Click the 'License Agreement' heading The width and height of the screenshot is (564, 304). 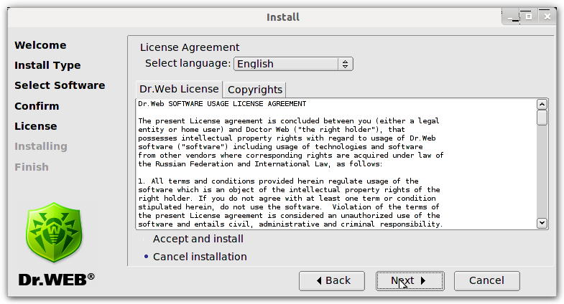pyautogui.click(x=190, y=47)
